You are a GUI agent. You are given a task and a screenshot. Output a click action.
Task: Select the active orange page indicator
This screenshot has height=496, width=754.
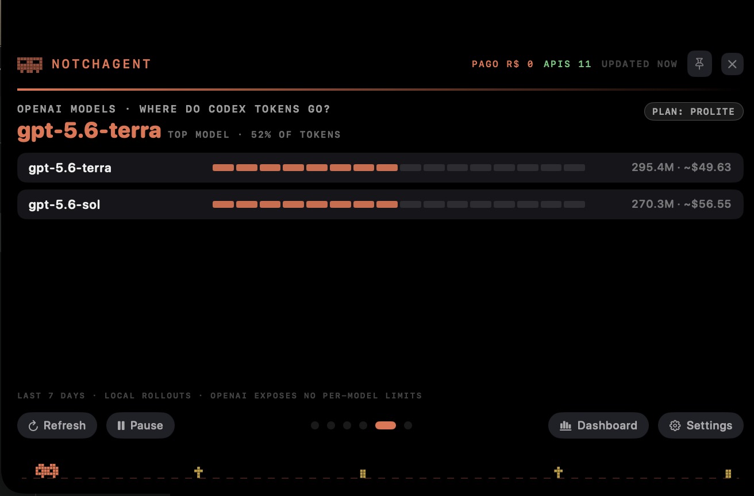(386, 425)
